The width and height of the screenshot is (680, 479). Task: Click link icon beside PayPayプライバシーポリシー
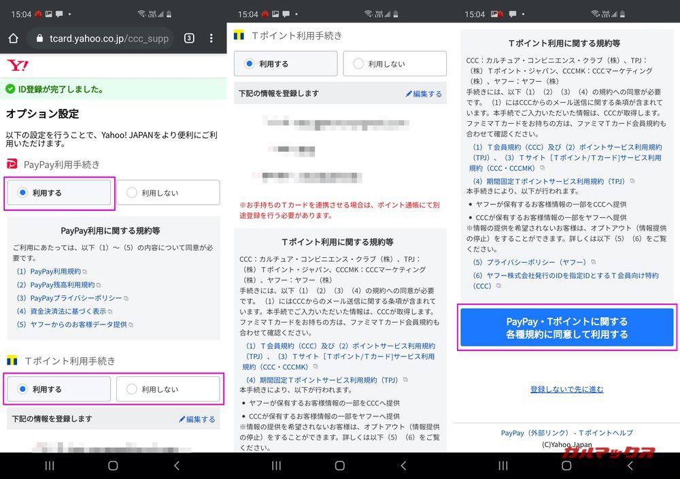pos(126,298)
